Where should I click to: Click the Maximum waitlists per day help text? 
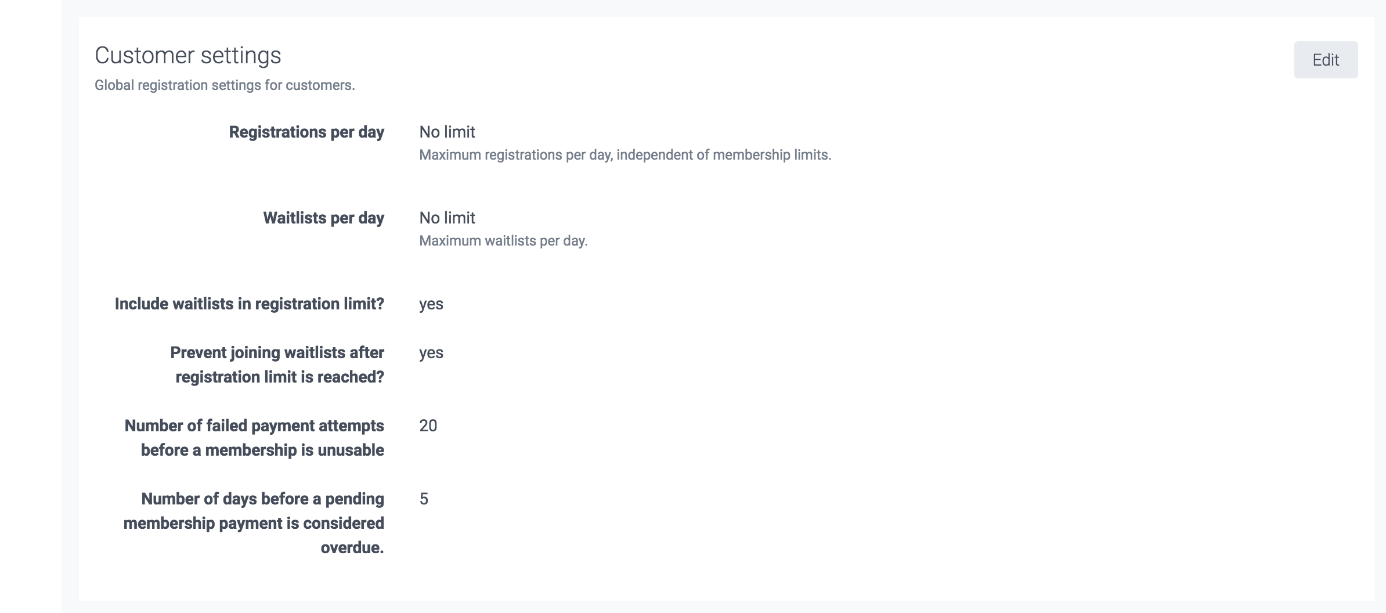coord(503,241)
